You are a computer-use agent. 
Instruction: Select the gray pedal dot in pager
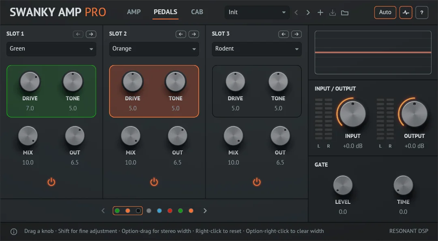tap(149, 211)
